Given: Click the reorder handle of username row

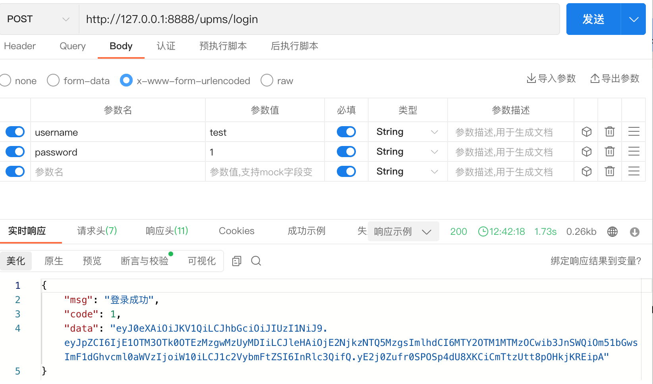Looking at the screenshot, I should coord(634,132).
